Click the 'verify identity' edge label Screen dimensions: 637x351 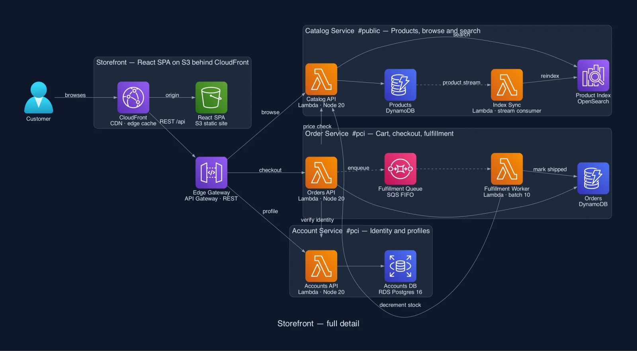[x=317, y=220]
